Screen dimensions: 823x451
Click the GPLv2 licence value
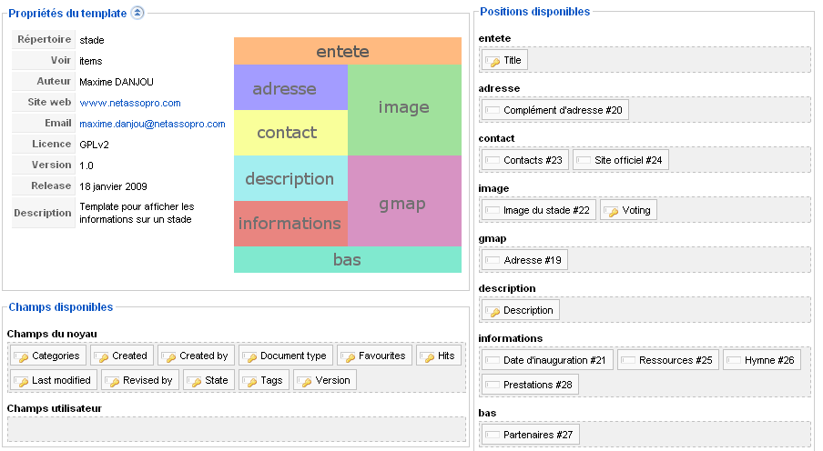(x=94, y=145)
